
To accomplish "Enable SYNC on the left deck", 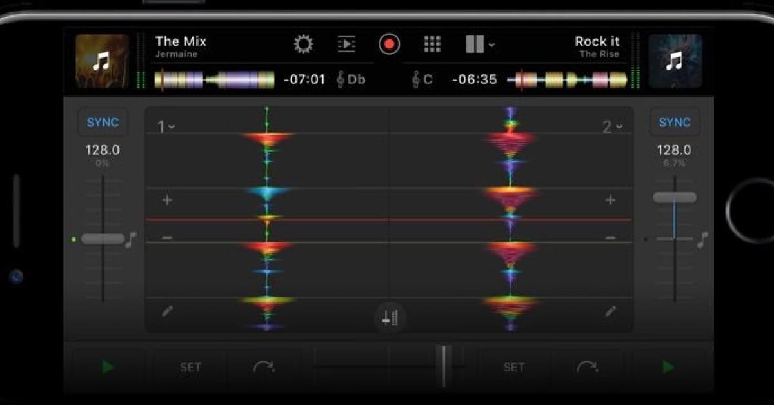I will (102, 122).
